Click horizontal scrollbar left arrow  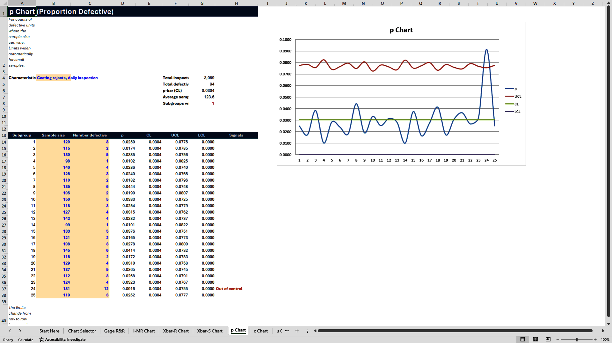point(315,331)
